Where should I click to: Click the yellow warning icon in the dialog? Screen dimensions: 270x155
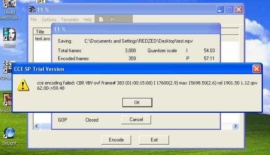(23, 85)
